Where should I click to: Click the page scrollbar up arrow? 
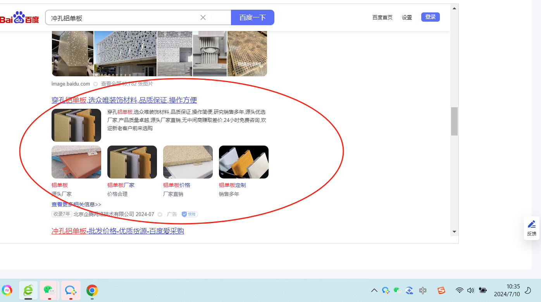(454, 7)
